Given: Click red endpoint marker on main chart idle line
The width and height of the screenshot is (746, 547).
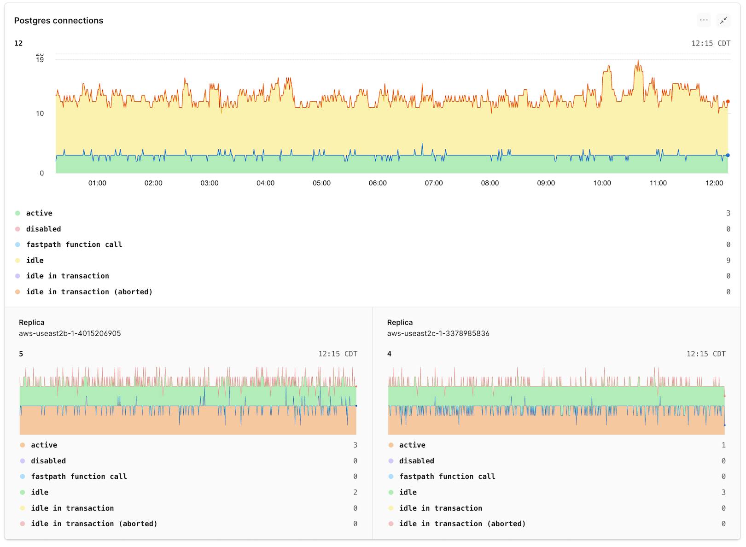Looking at the screenshot, I should (x=728, y=101).
